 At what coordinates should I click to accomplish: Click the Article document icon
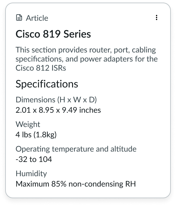coord(19,17)
